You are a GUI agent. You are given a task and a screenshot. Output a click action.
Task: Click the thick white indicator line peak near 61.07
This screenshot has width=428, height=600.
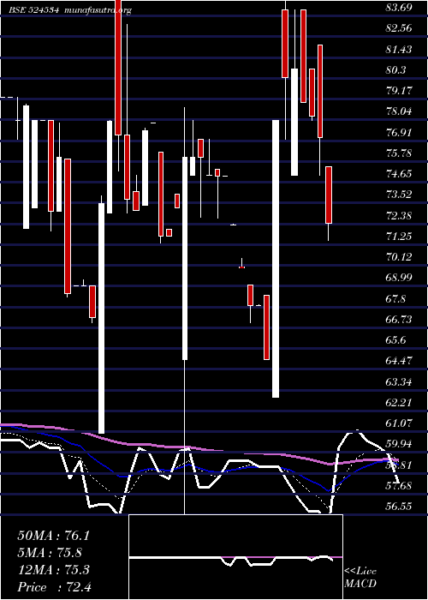pyautogui.click(x=353, y=433)
